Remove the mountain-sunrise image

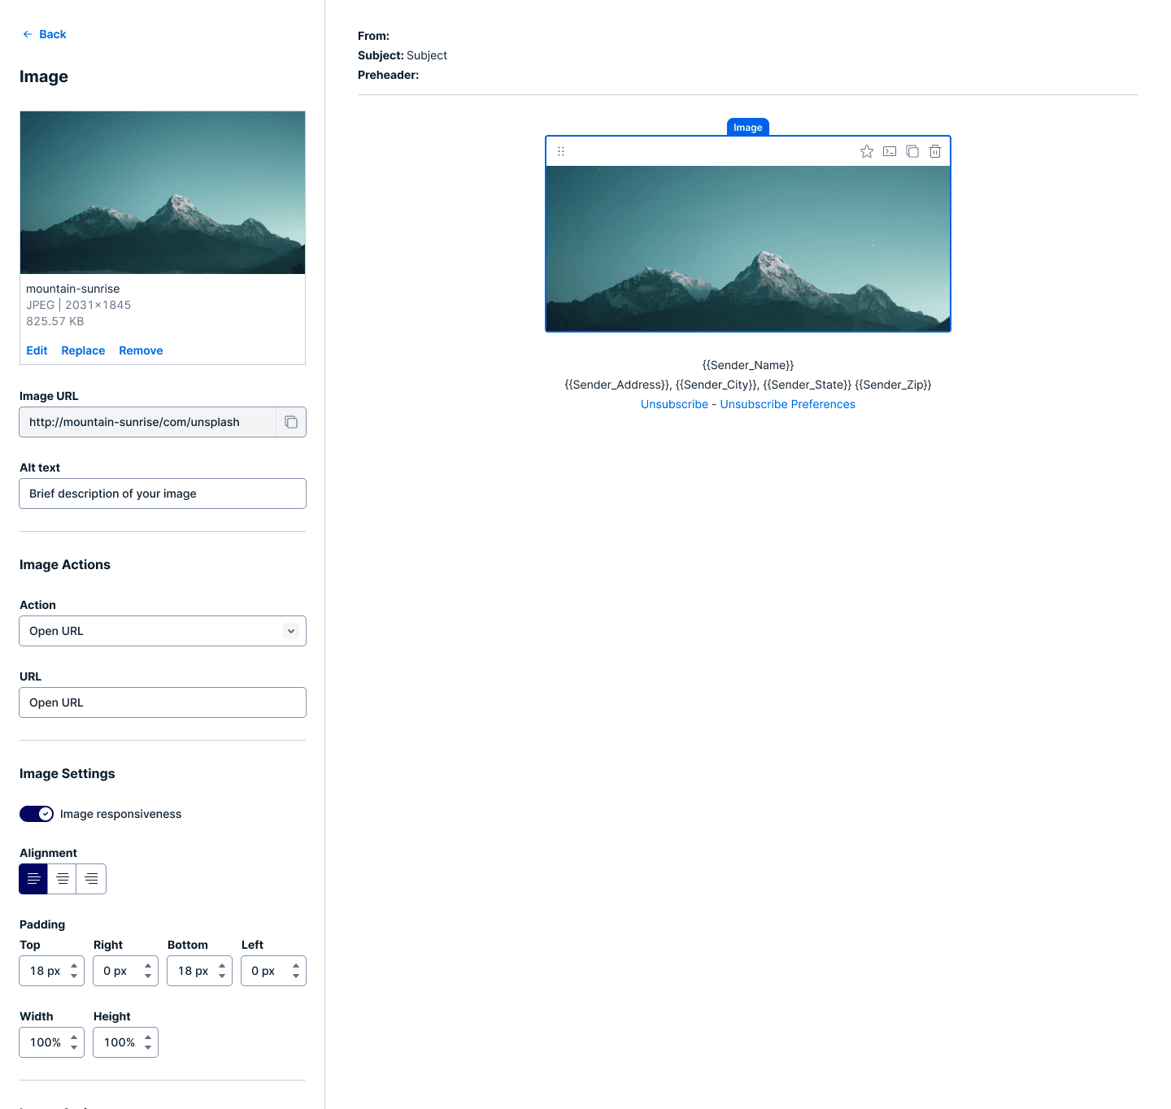point(141,350)
